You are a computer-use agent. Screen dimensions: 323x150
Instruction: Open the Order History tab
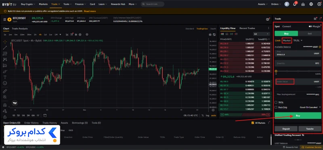click(x=31, y=123)
